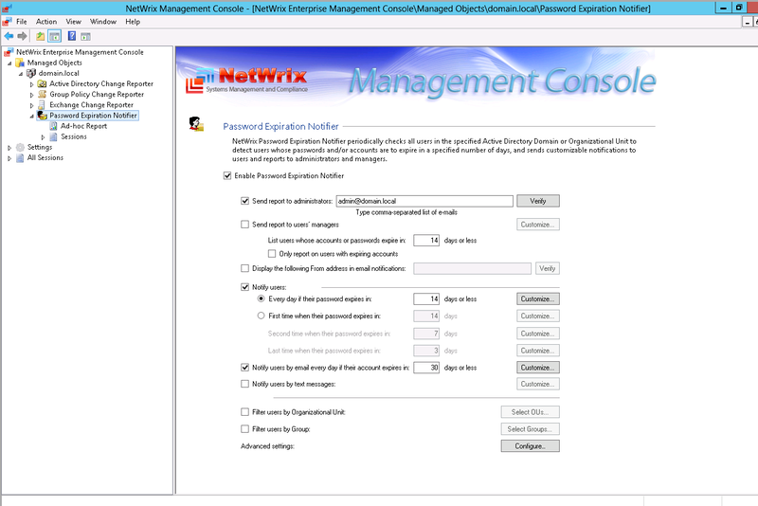
Task: Expand Active Directory Change Reporter node
Action: (32, 84)
